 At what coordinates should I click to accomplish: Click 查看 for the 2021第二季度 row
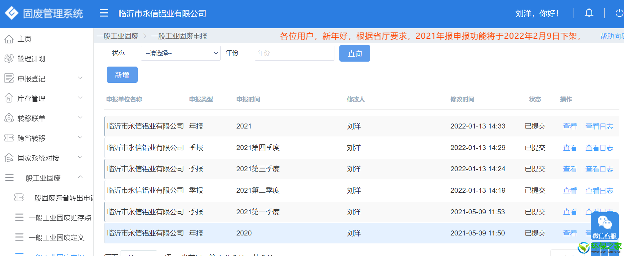570,190
